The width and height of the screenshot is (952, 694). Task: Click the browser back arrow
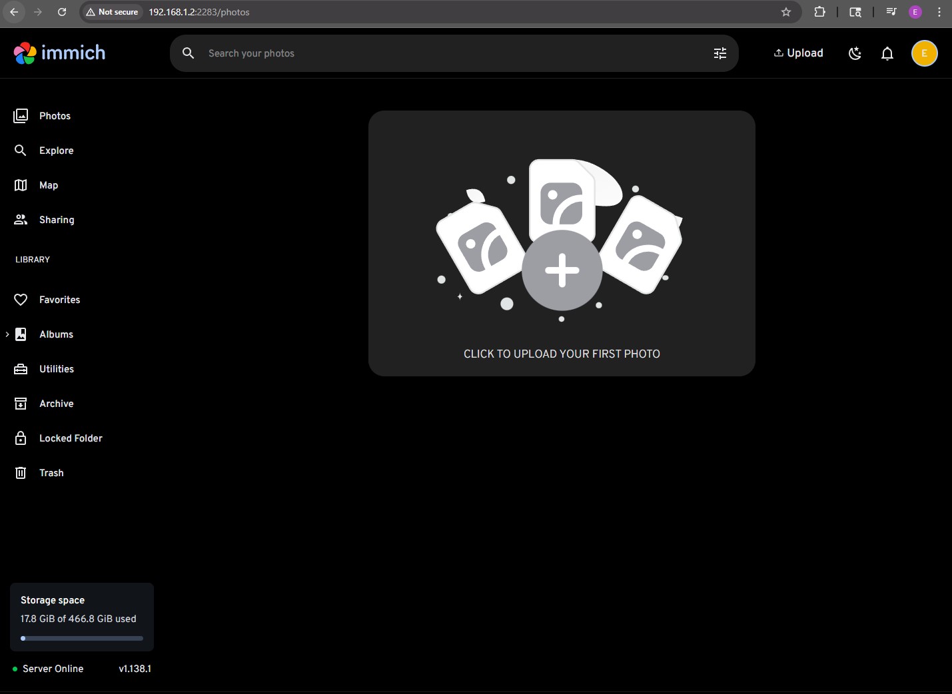(14, 12)
